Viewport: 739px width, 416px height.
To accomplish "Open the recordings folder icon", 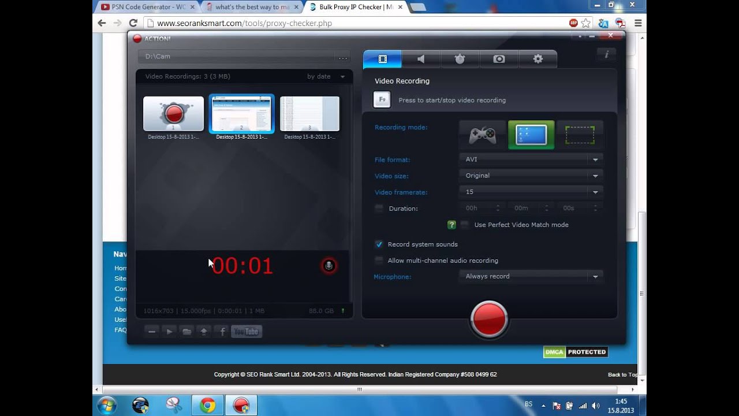I will tap(186, 331).
